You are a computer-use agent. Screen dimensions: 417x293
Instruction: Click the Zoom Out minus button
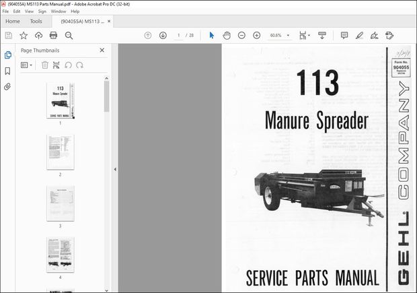tap(242, 35)
